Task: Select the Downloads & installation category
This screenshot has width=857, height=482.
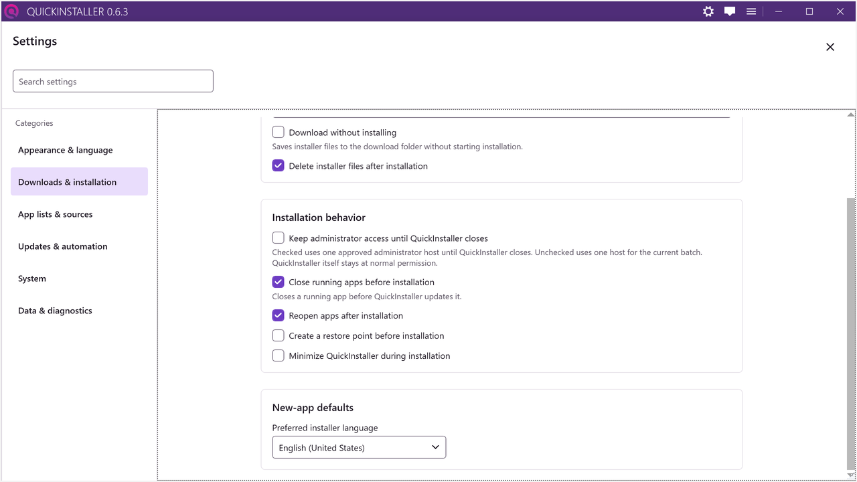Action: click(x=79, y=181)
